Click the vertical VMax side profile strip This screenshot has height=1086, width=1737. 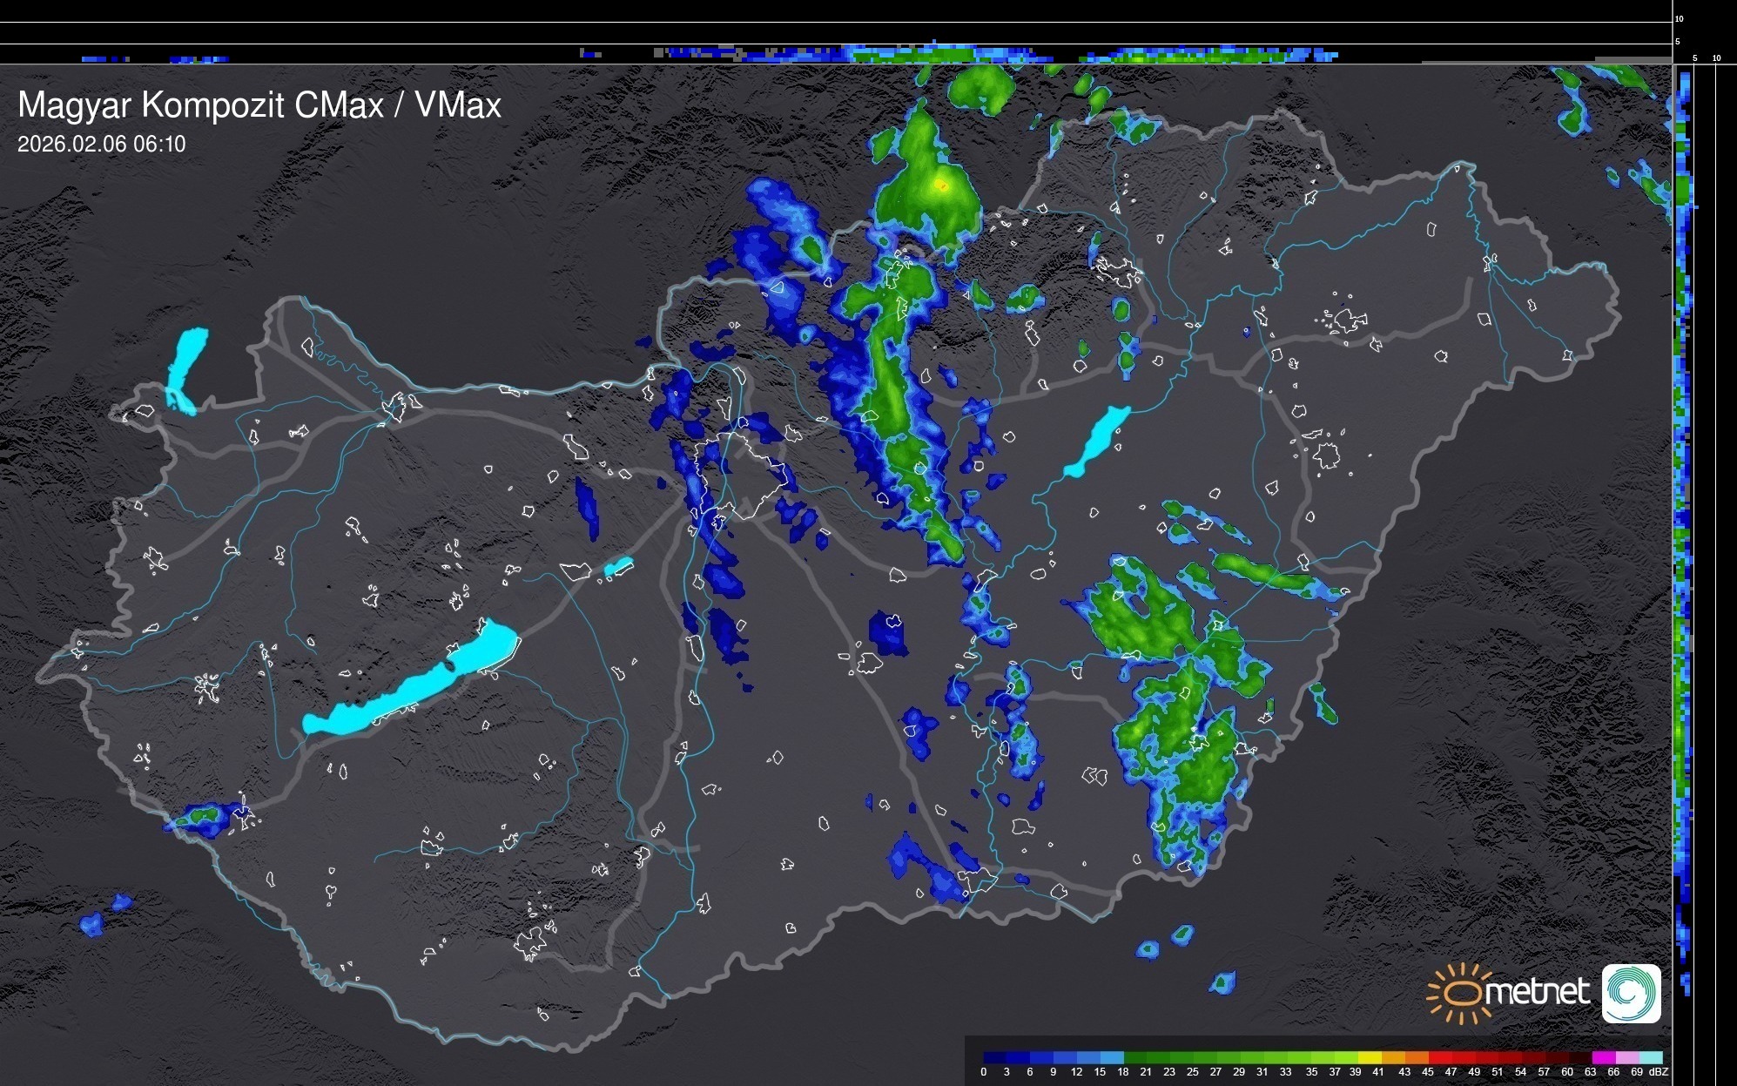tap(1683, 523)
